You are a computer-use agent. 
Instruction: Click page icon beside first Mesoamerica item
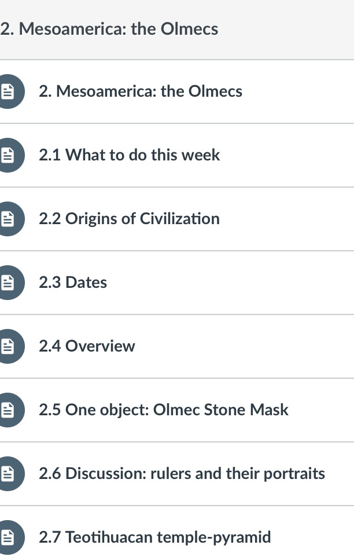pos(8,92)
